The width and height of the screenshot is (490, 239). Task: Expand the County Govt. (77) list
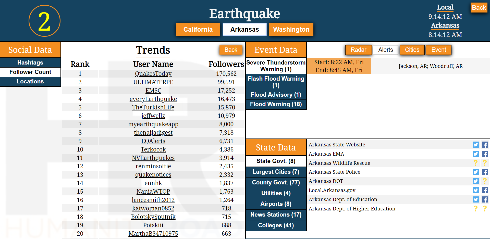pos(276,182)
